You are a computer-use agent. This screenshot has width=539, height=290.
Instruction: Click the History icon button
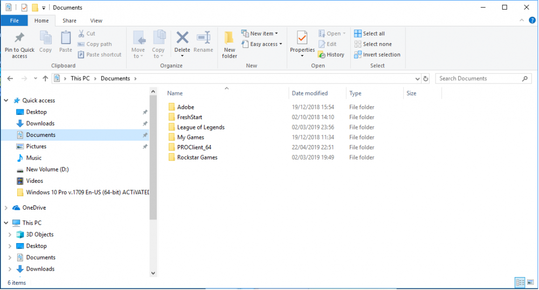[x=330, y=54]
